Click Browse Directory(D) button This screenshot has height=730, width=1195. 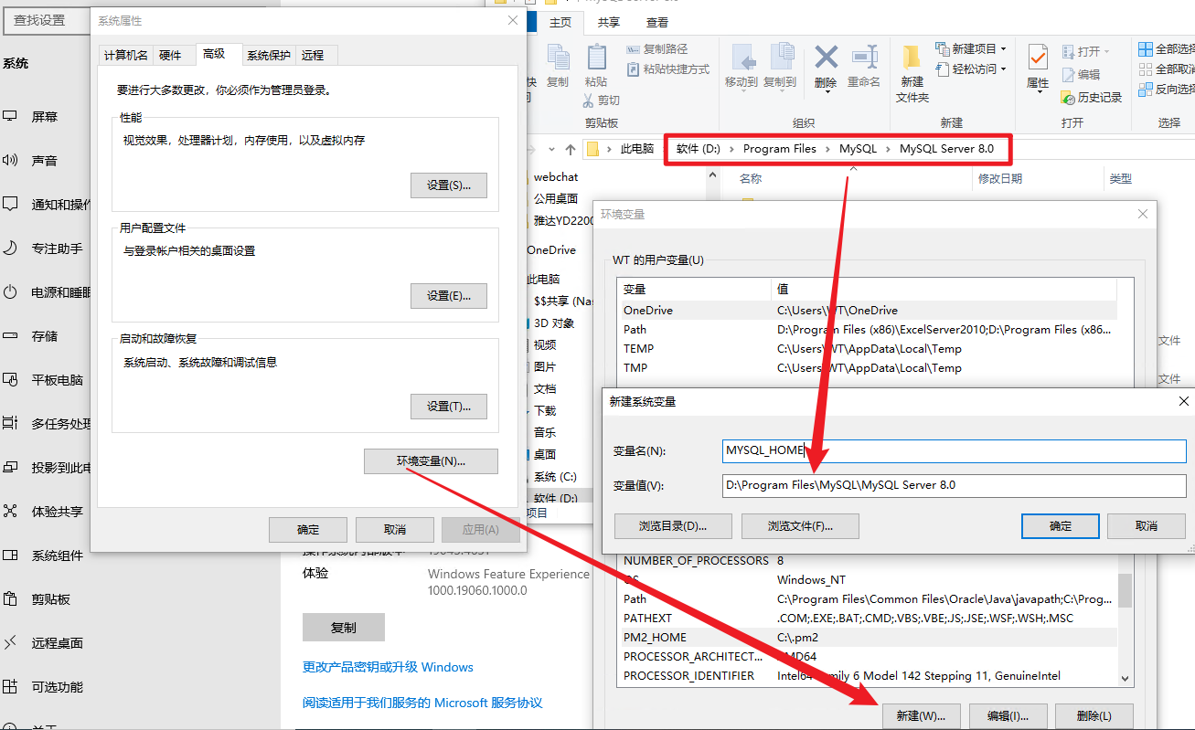coord(673,526)
